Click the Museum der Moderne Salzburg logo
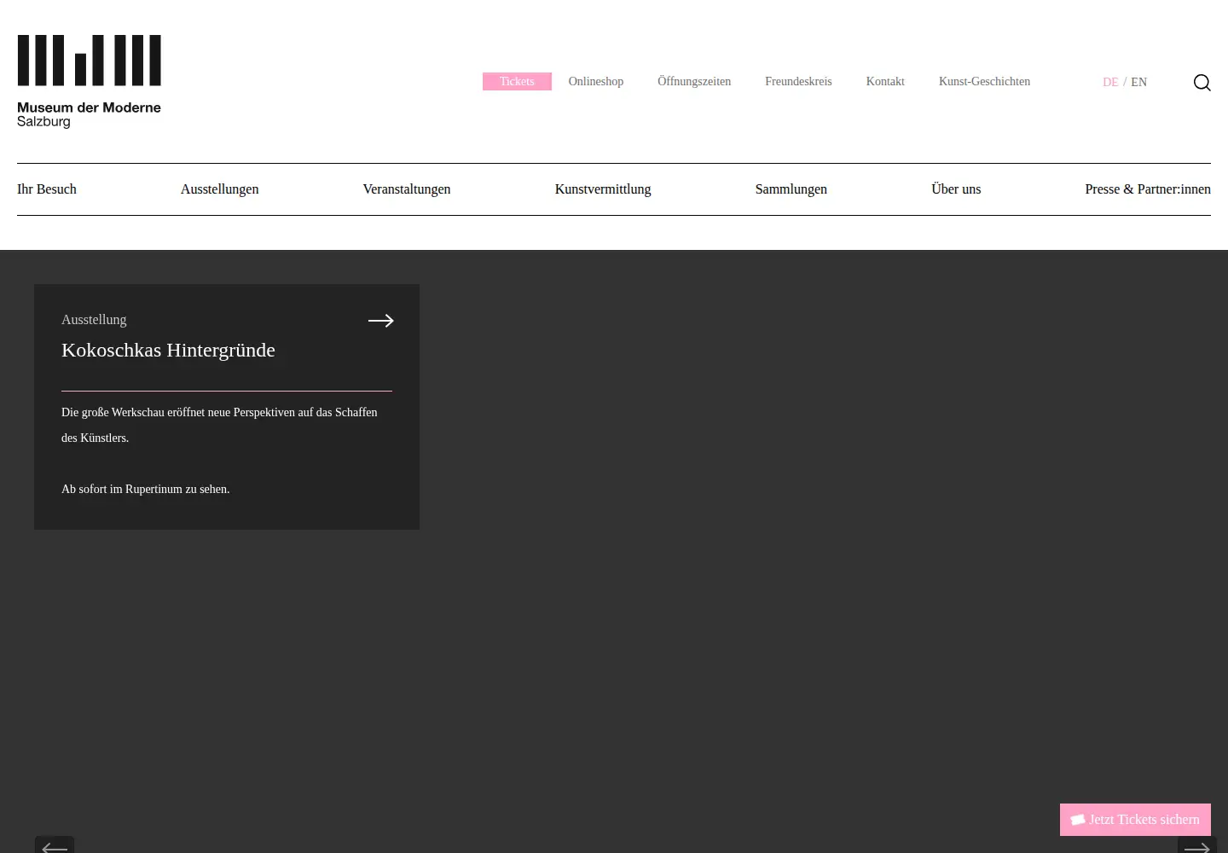The height and width of the screenshot is (853, 1228). [x=90, y=82]
